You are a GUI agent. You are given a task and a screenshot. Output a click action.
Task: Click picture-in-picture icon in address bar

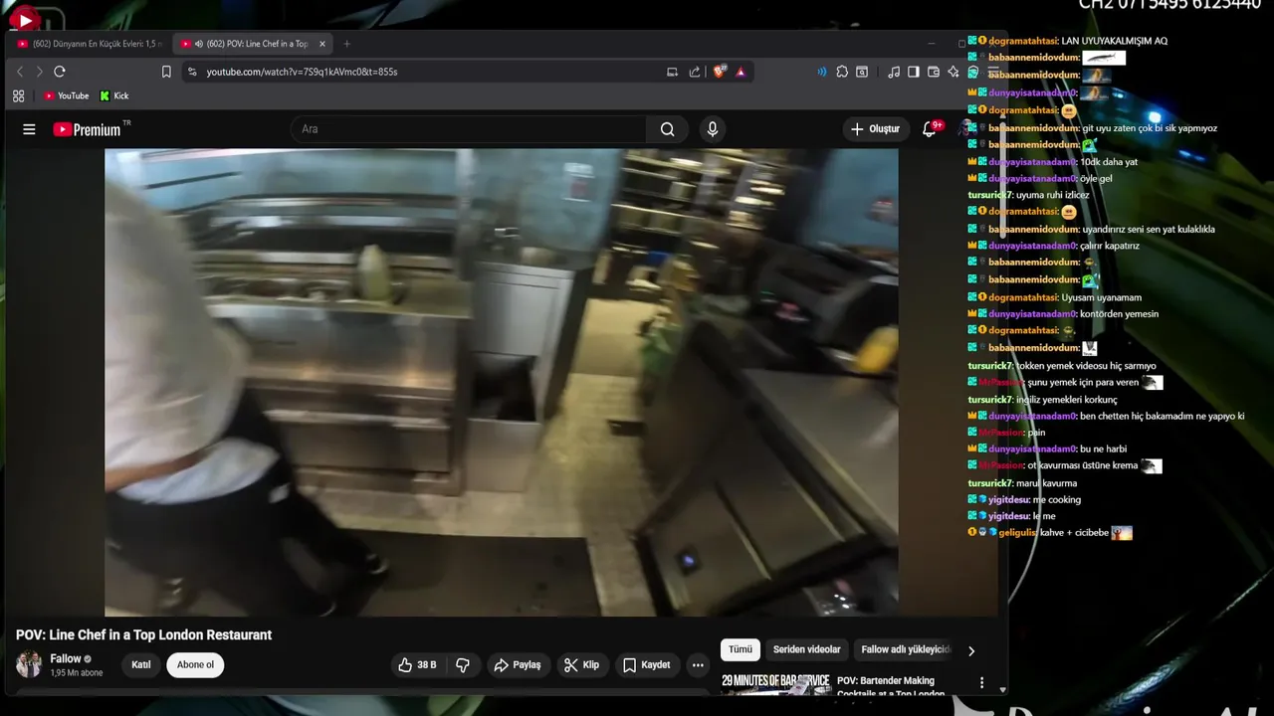click(672, 72)
